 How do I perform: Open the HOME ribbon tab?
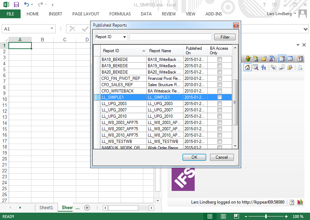pos(33,14)
